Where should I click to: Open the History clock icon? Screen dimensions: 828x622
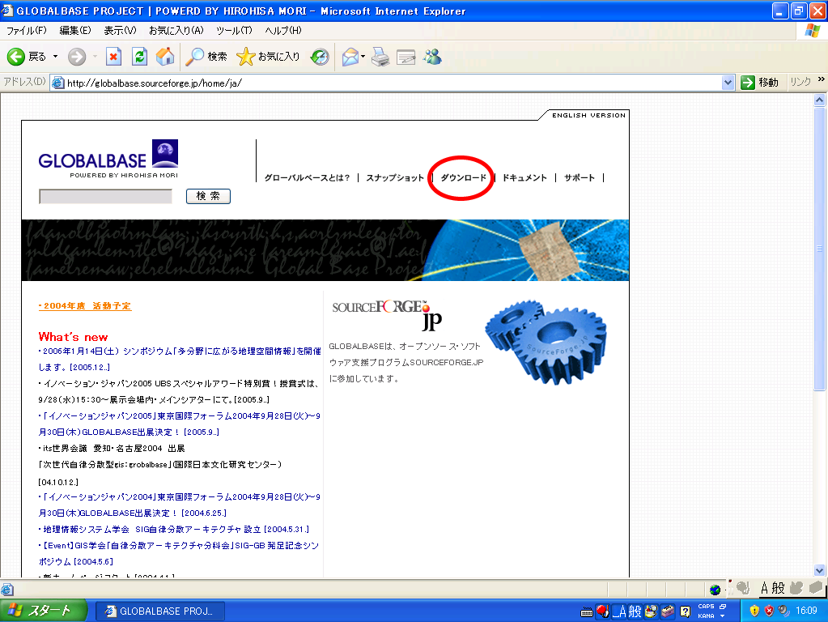point(320,57)
